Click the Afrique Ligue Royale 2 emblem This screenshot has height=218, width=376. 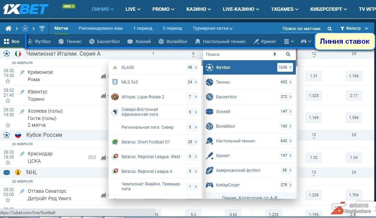(115, 97)
